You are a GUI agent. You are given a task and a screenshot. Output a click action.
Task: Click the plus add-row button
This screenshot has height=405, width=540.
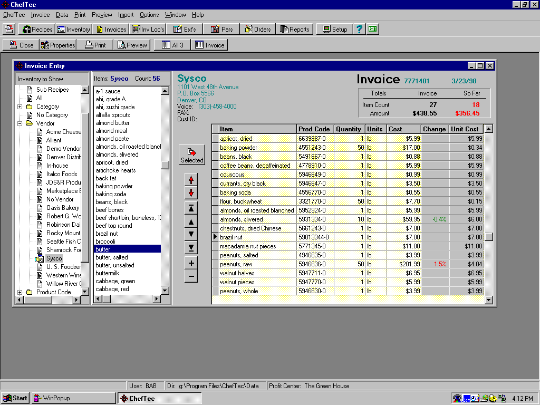pos(191,263)
